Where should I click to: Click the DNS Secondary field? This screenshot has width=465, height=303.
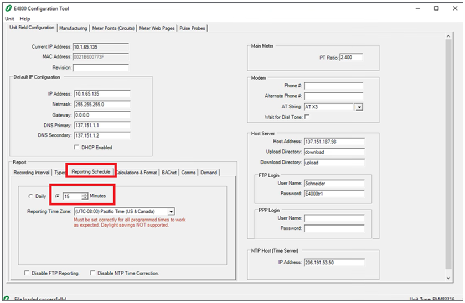click(x=102, y=135)
